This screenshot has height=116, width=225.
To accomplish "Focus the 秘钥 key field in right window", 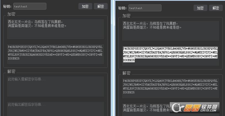I will point(145,8).
